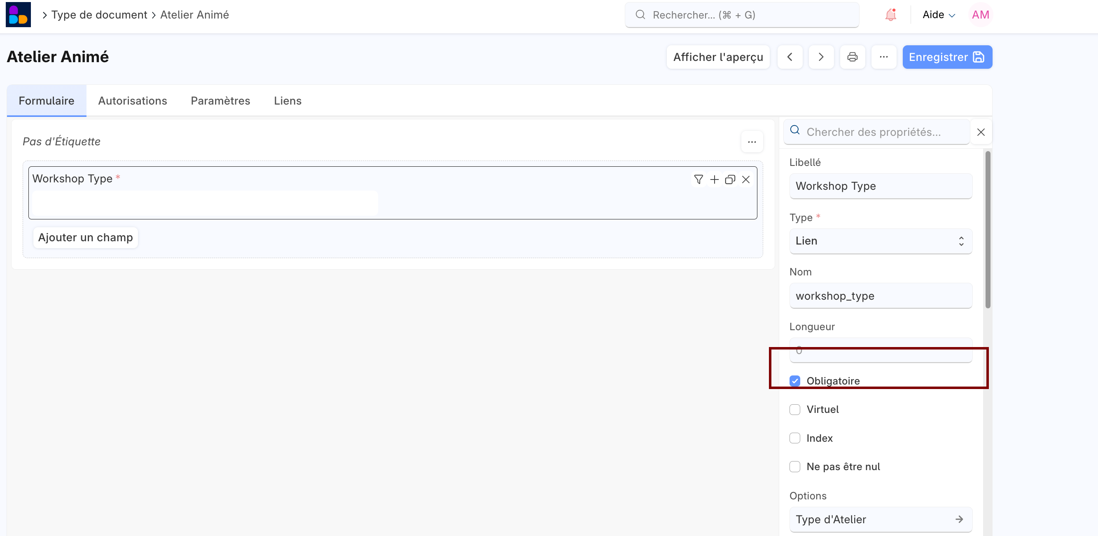Switch to the Formulaire tab
Image resolution: width=1098 pixels, height=536 pixels.
click(x=47, y=101)
